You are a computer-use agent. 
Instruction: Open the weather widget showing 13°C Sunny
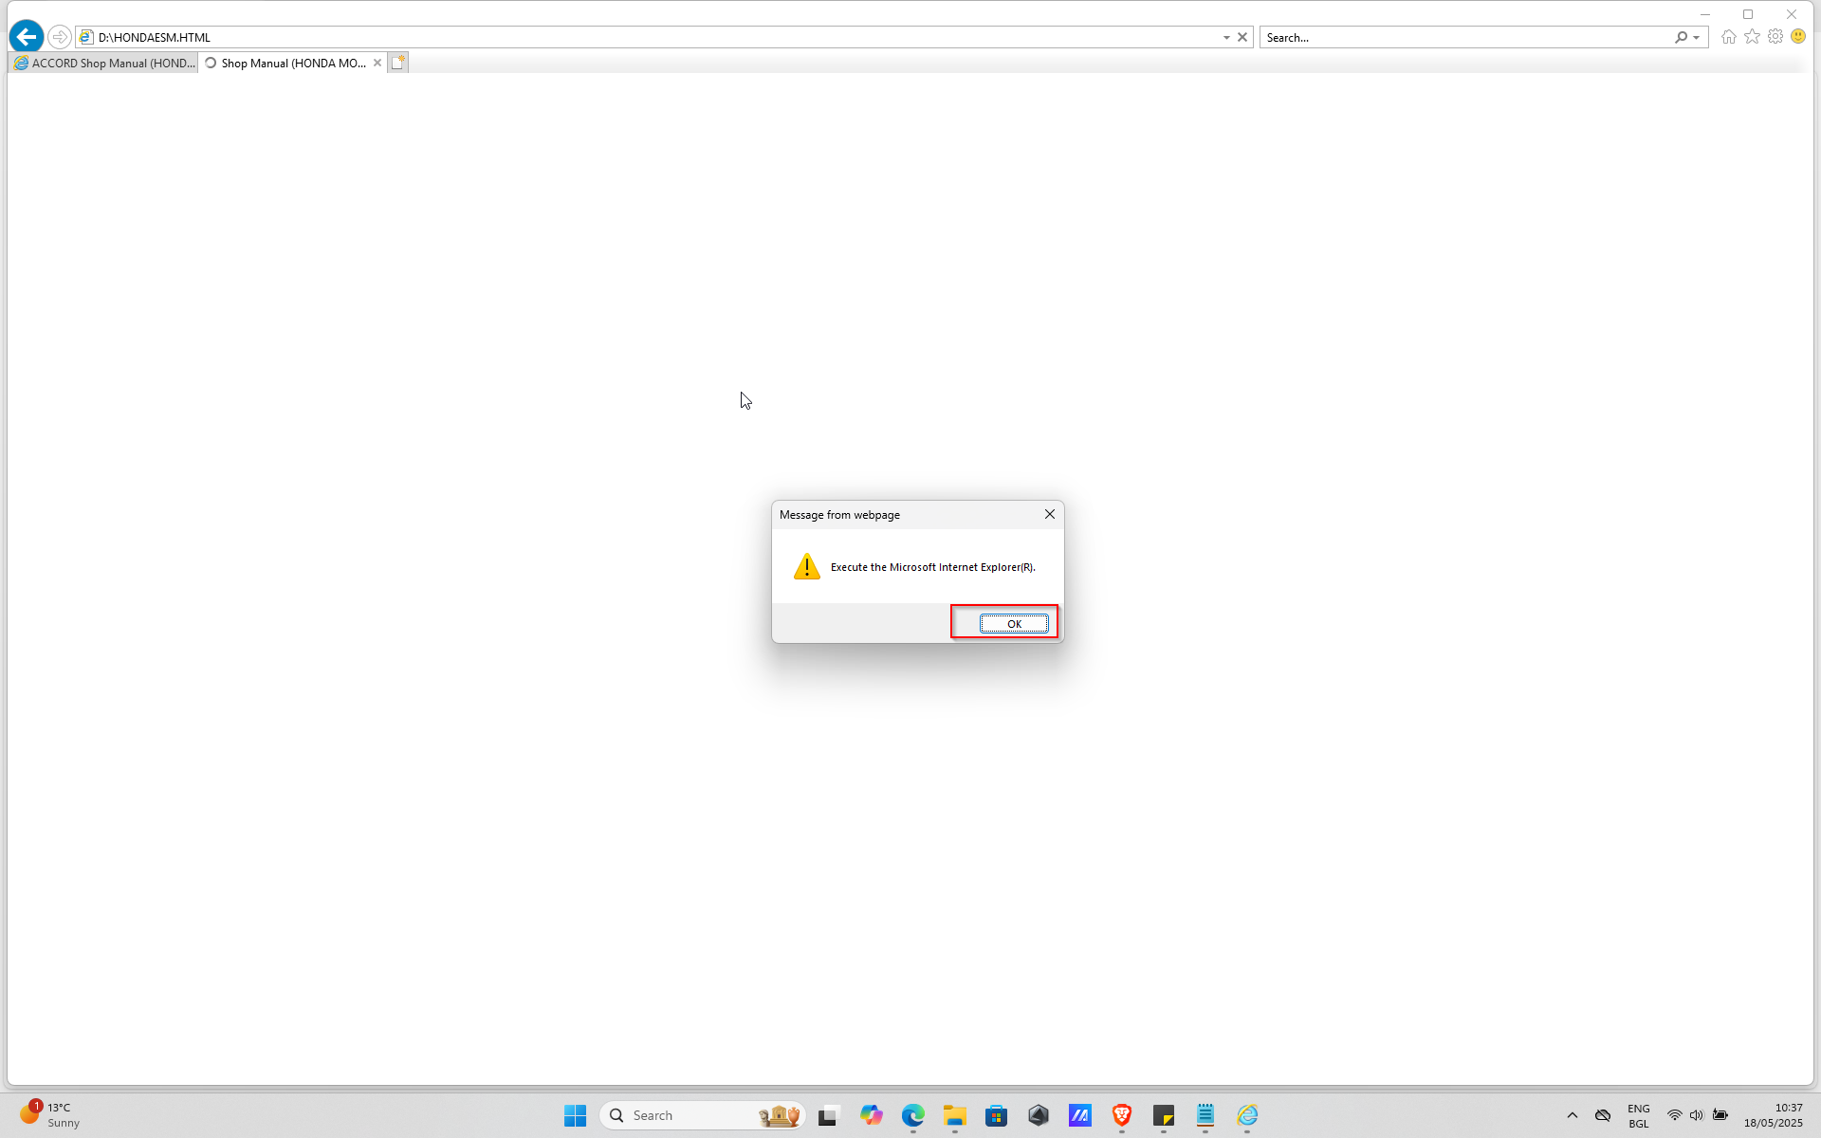coord(50,1115)
